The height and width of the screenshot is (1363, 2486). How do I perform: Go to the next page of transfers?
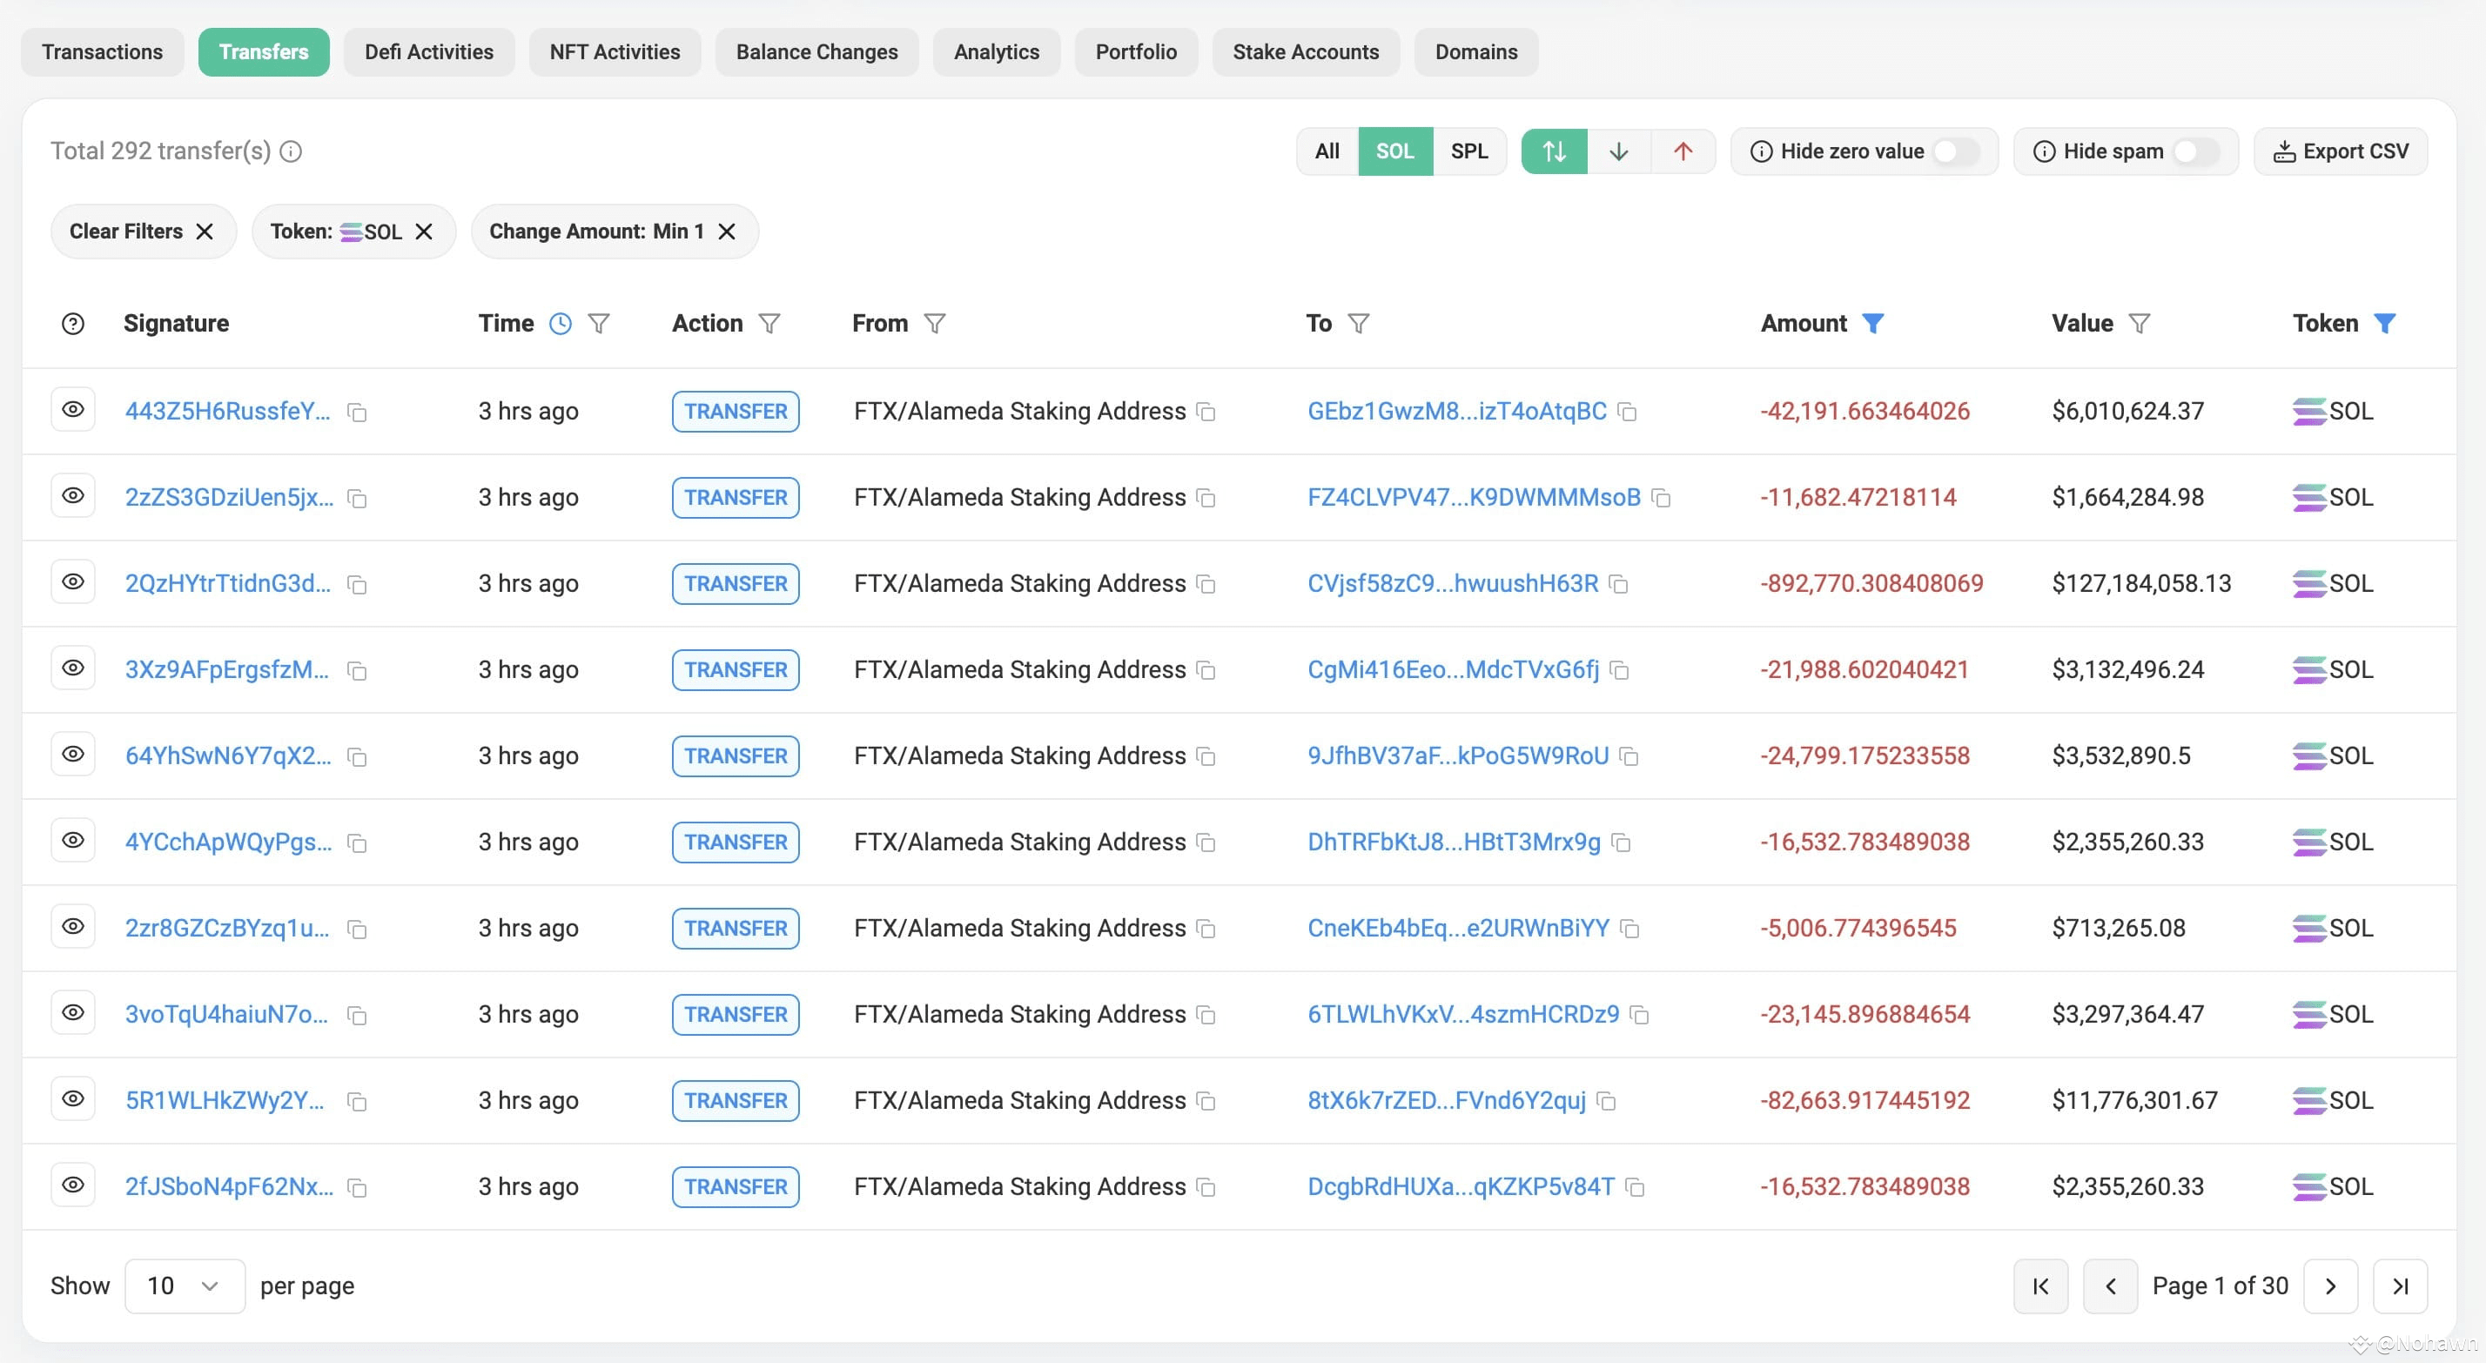[2331, 1286]
